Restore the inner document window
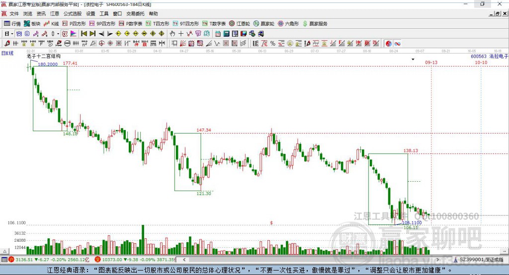The image size is (509, 275). (498, 13)
